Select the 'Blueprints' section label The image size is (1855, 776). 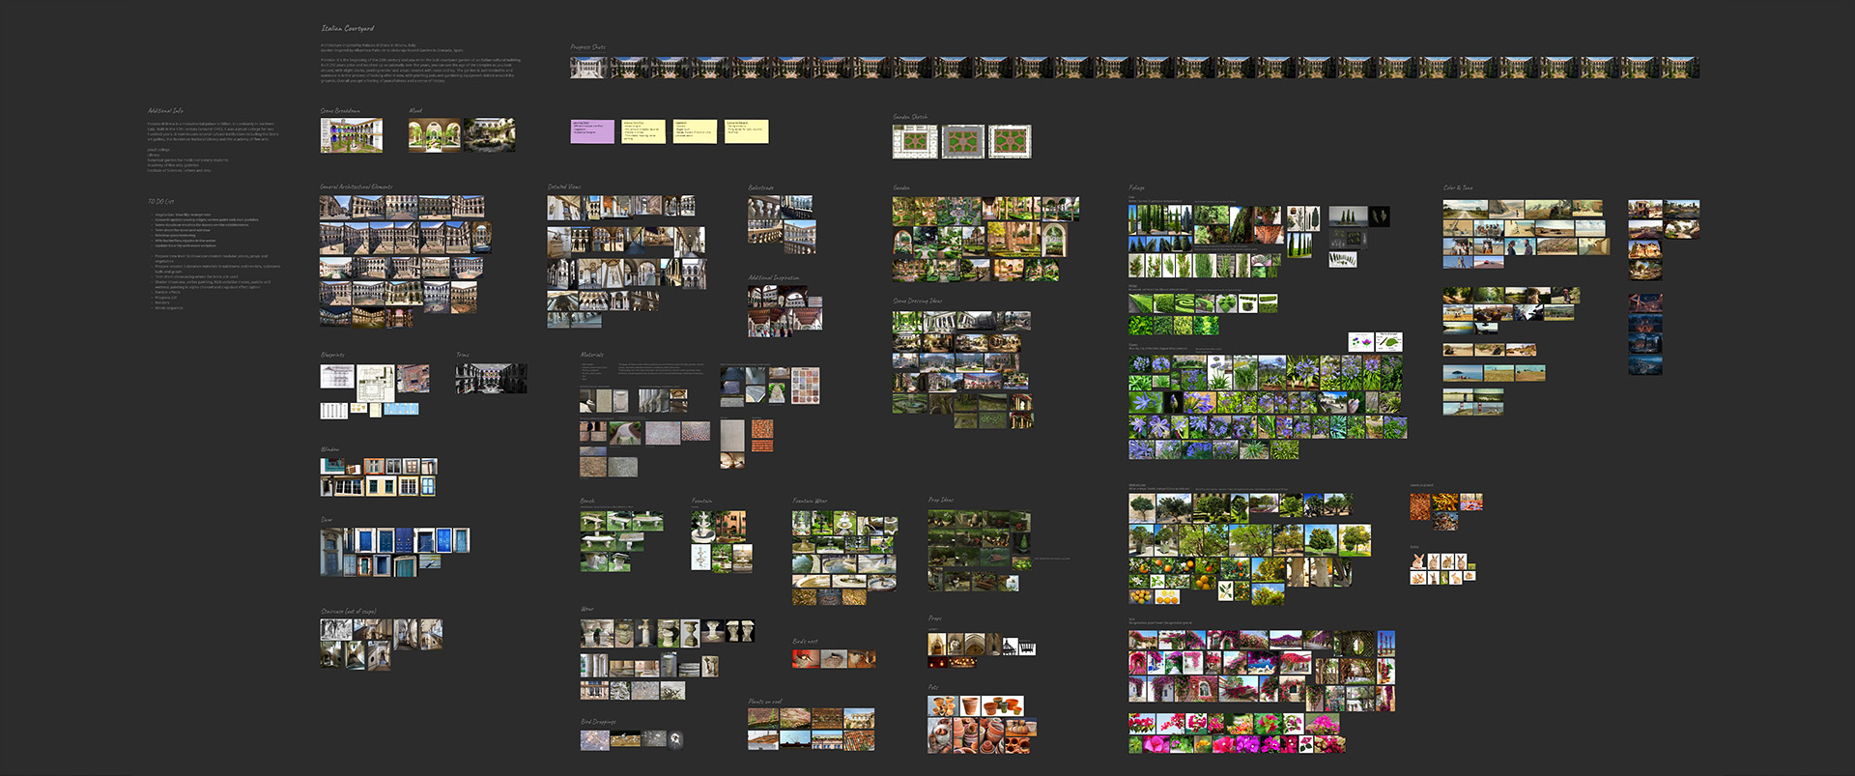(x=332, y=355)
